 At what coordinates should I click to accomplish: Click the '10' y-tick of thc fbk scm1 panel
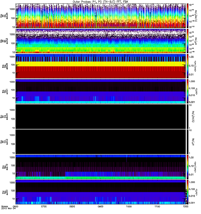point(14,199)
